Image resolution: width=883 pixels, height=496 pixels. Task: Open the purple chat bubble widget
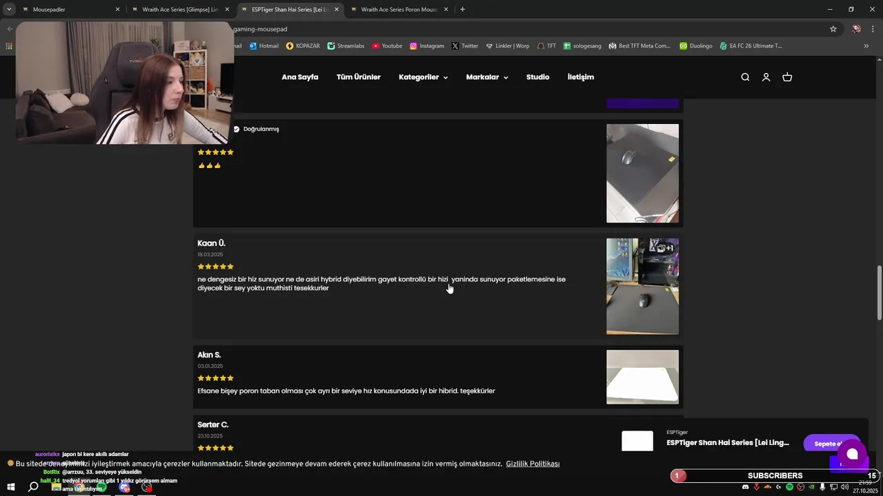pos(852,454)
